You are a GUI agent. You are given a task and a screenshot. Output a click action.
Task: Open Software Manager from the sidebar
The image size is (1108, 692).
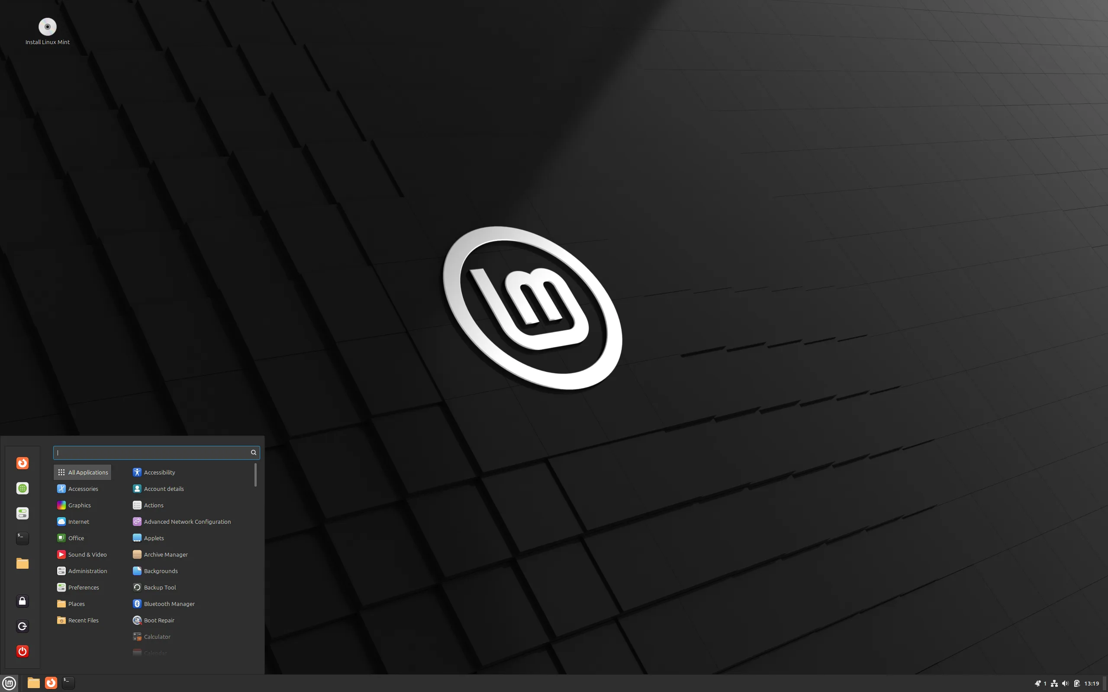[x=22, y=488]
